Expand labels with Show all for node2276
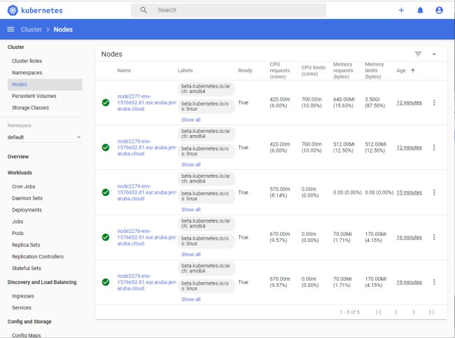Screen dimensions: 455x338 [x=191, y=255]
